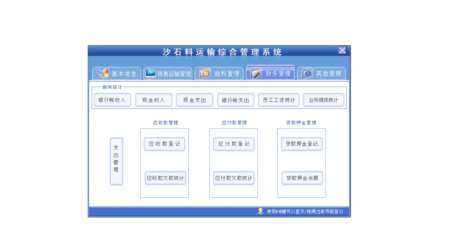
Task: Open the 其他管理 tab
Action: pyautogui.click(x=326, y=73)
